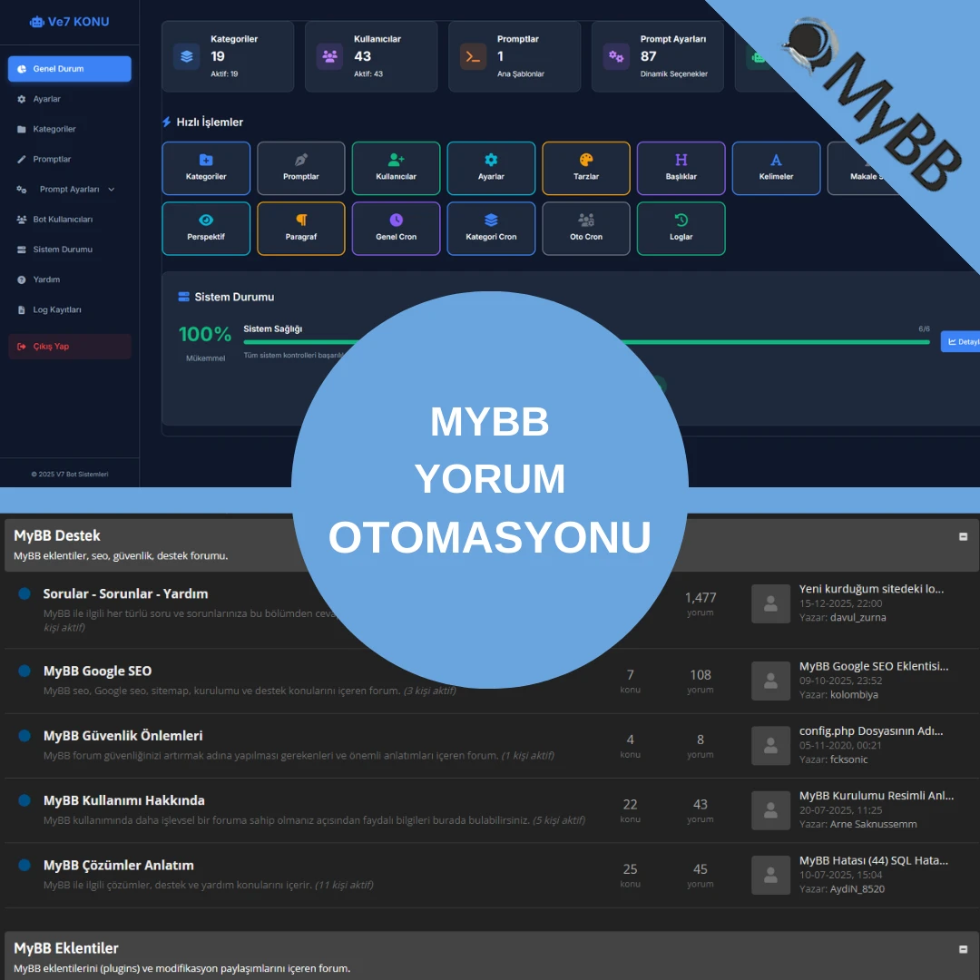Open the Ayarlar quick action gear tile

[491, 168]
